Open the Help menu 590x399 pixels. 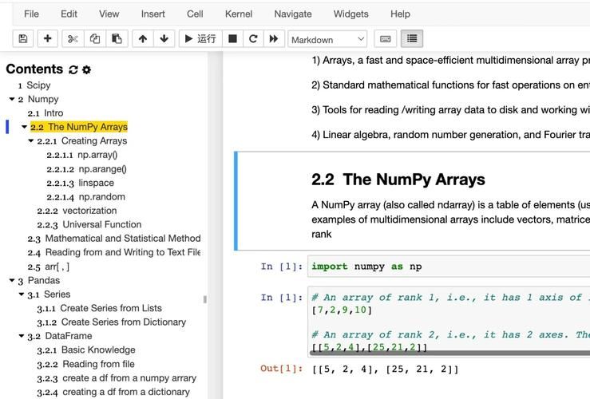(x=400, y=14)
